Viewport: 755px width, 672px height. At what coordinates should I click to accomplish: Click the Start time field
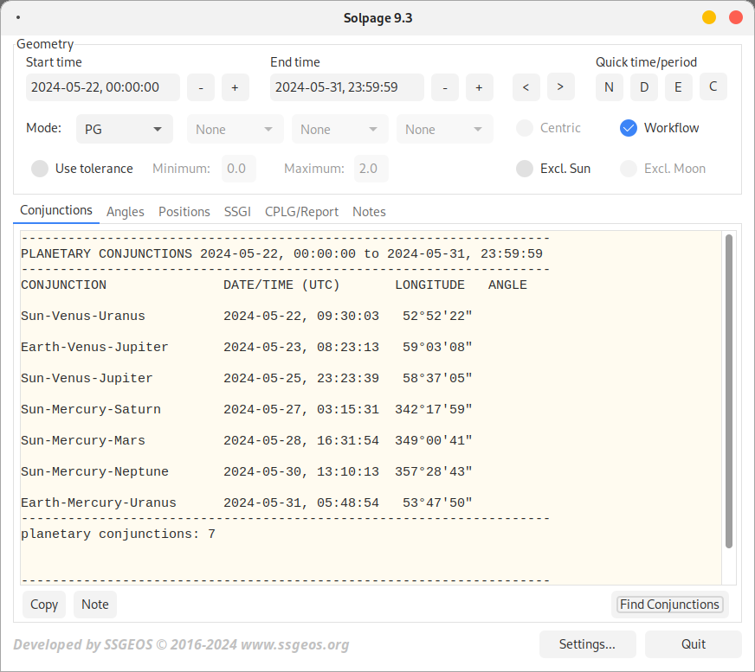click(103, 87)
